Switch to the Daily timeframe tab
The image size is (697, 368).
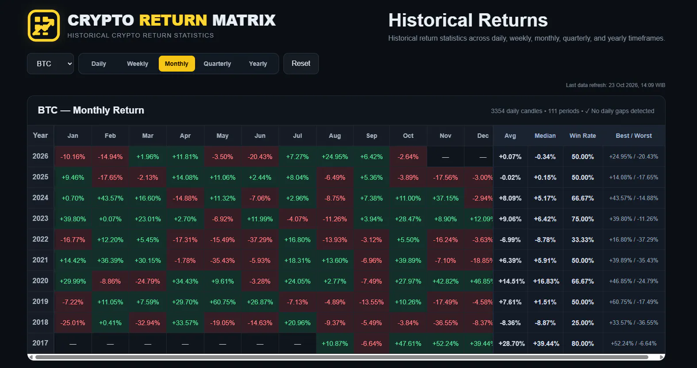click(x=99, y=64)
